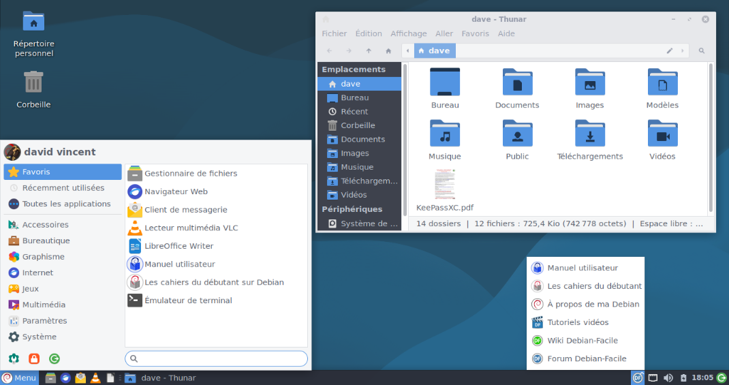Select Bureau in the Thunar sidebar

pyautogui.click(x=359, y=97)
